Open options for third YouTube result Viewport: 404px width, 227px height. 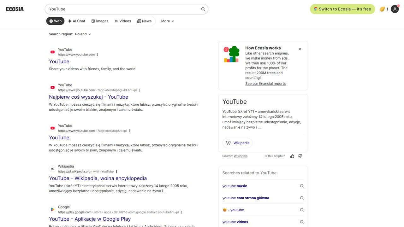129,131
